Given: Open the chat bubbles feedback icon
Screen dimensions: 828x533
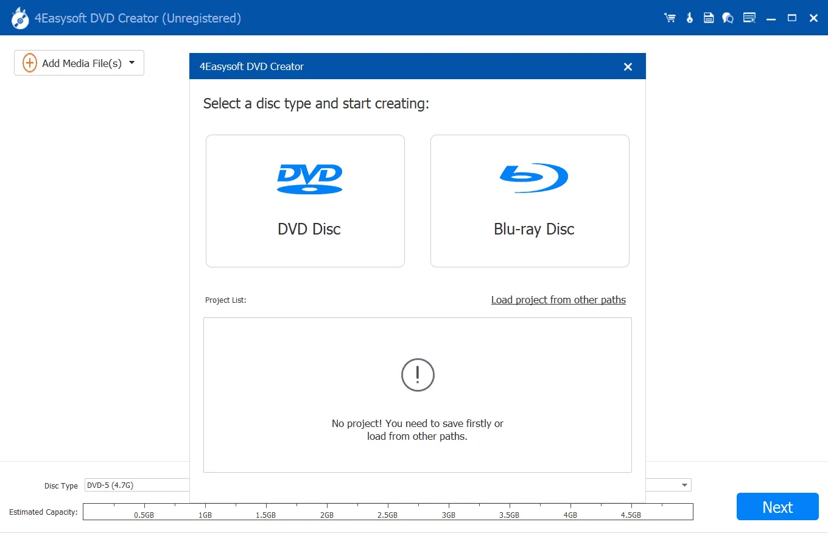Looking at the screenshot, I should [728, 18].
